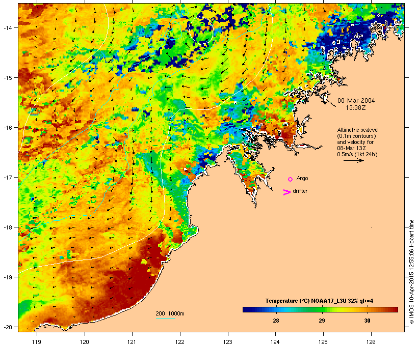This screenshot has height=346, width=418.
Task: Click the latitude axis label -16
Action: point(8,128)
